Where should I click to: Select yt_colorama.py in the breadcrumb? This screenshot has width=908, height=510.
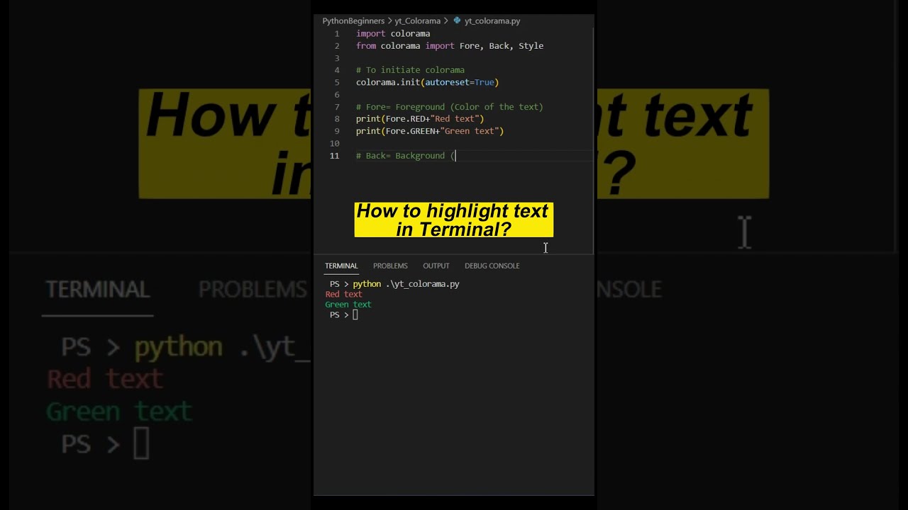pyautogui.click(x=492, y=21)
